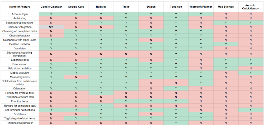The height and width of the screenshot is (127, 264).
Task: Select Toodledo's Timed tasks/stopwatch cell
Action: (x=176, y=123)
